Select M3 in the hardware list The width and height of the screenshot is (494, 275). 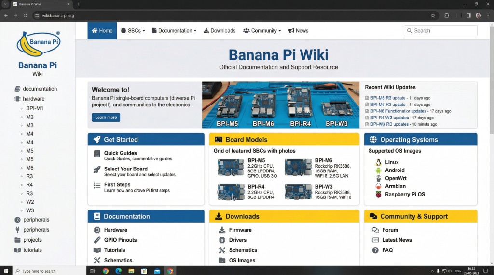pos(29,125)
